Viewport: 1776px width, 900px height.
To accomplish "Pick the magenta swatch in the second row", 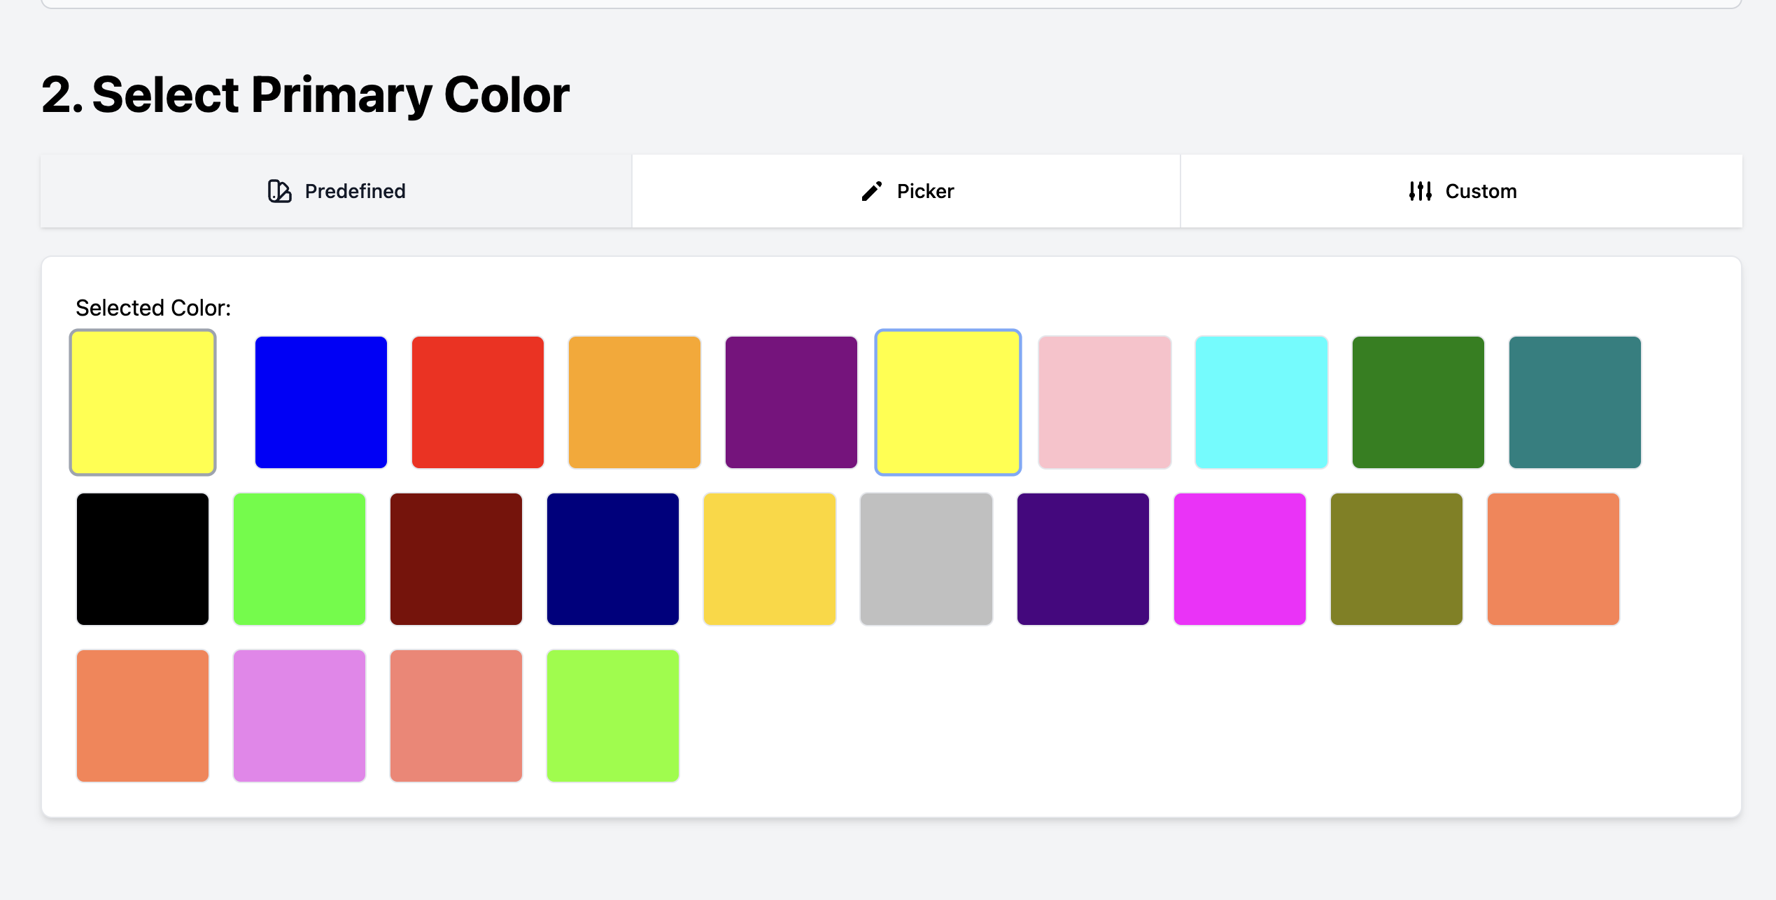I will tap(1239, 559).
